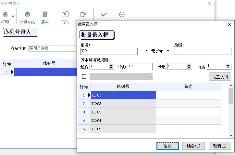Decrease the 长度 length value
The image size is (235, 155).
coord(189,68)
